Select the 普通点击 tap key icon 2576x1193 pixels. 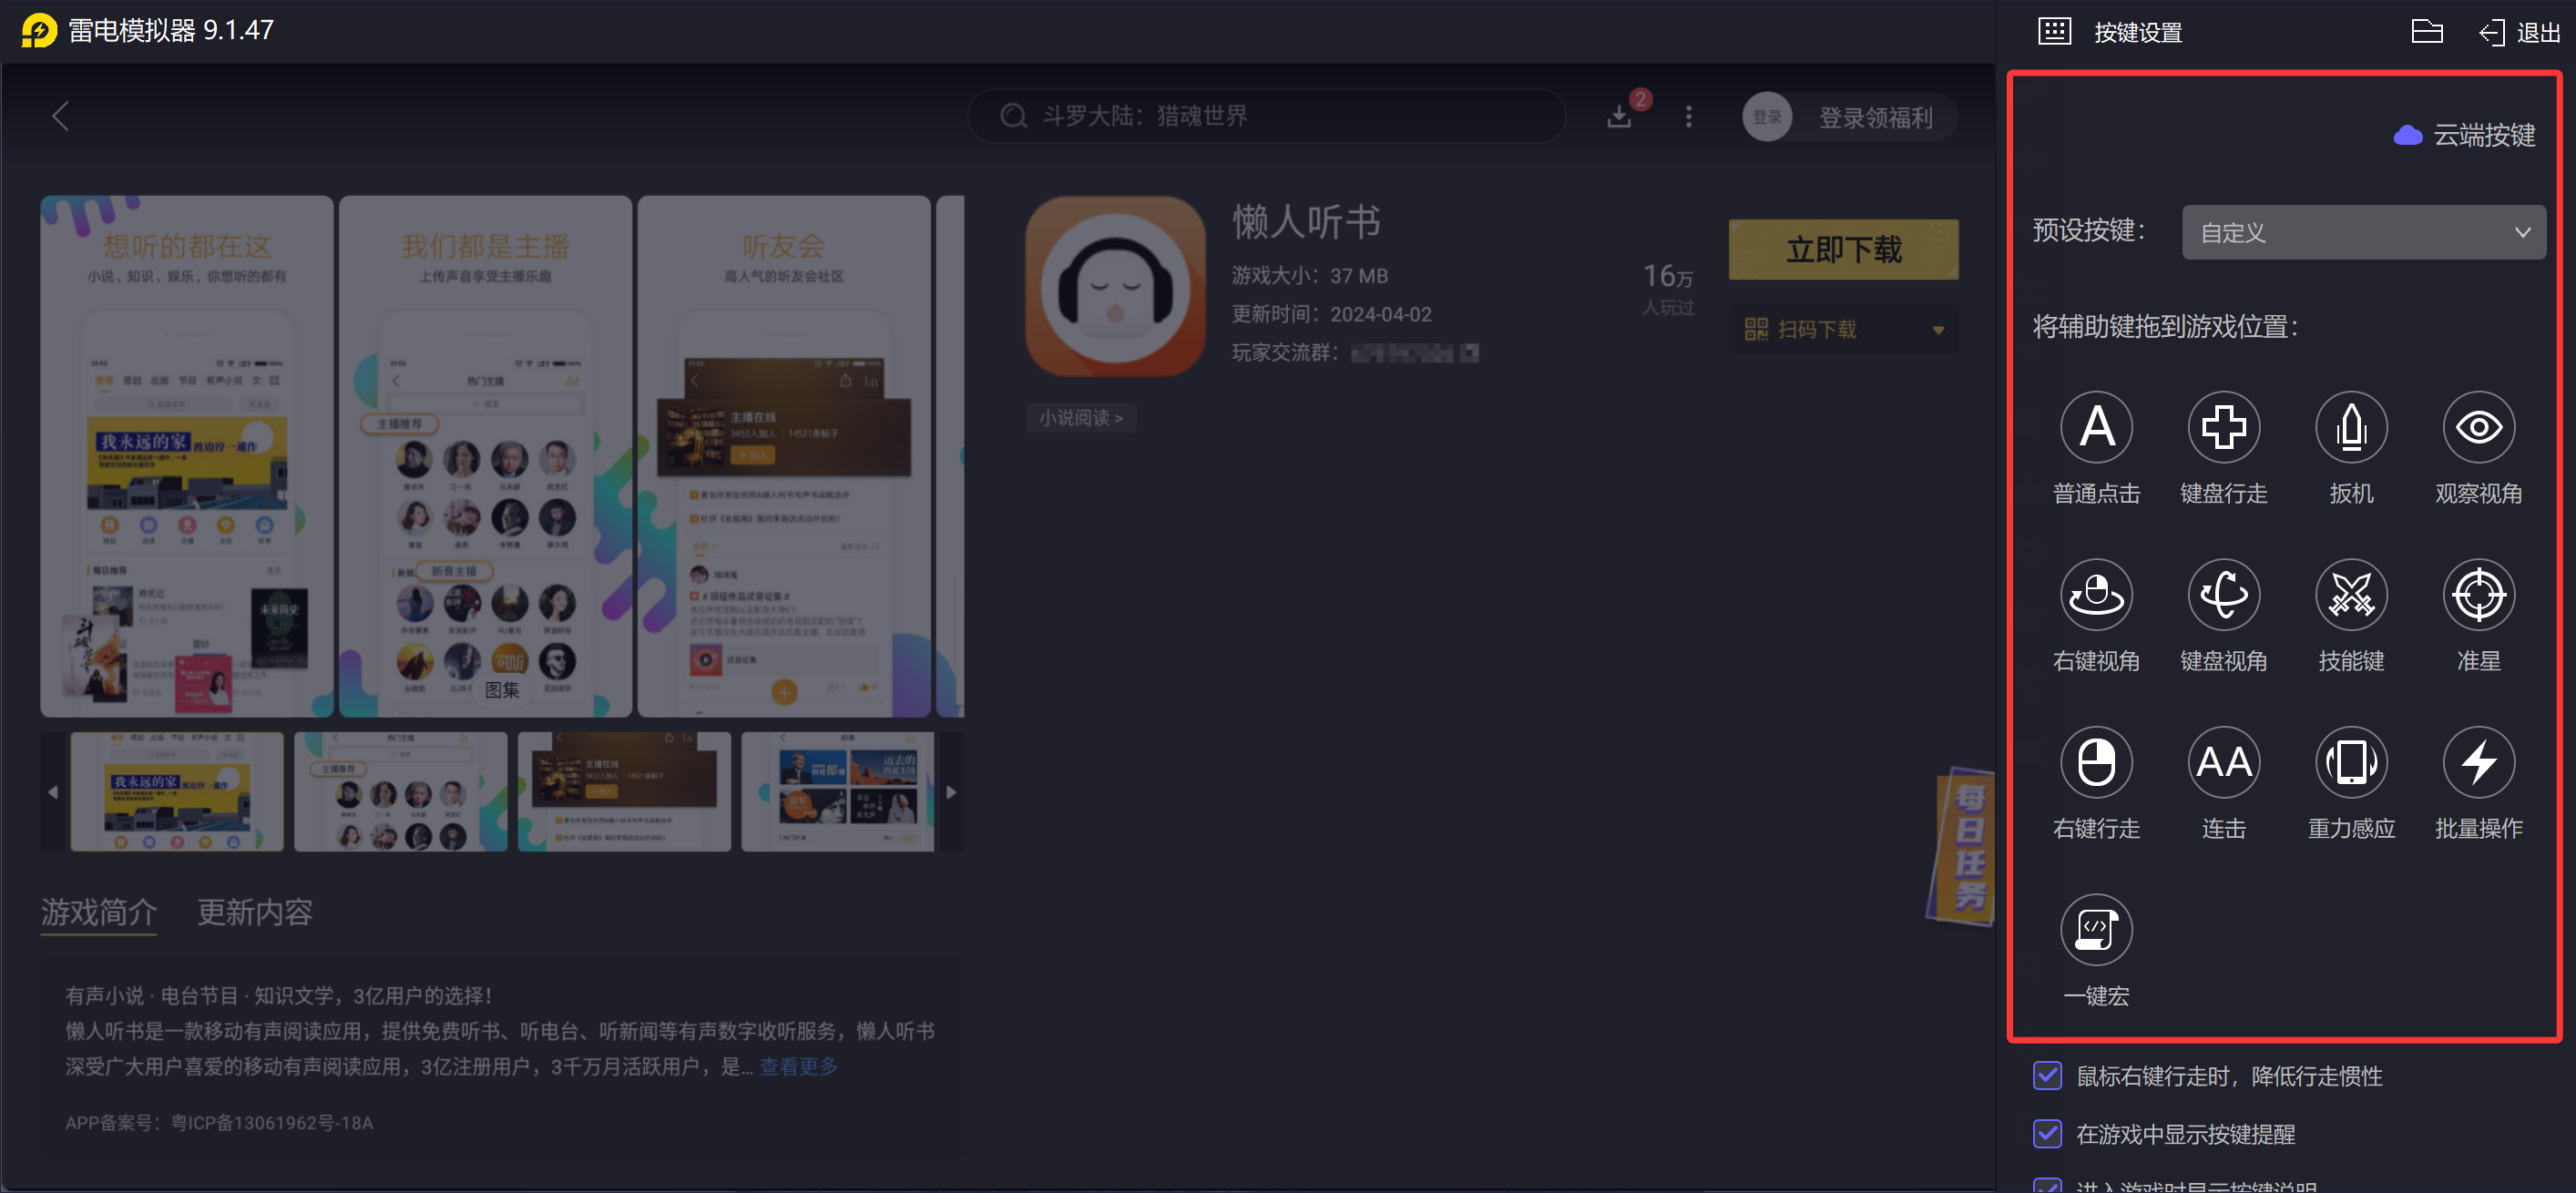pyautogui.click(x=2096, y=427)
